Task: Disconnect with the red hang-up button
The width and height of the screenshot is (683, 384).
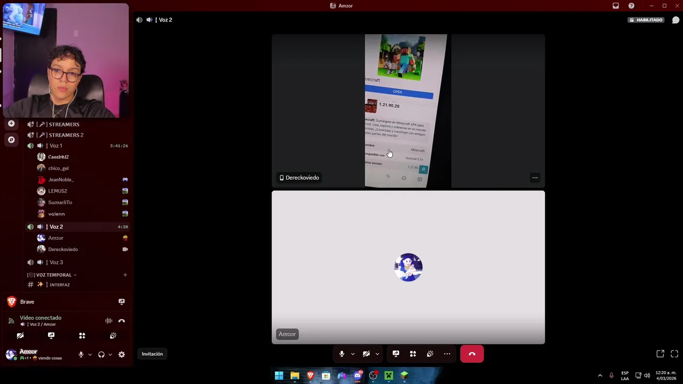Action: [x=472, y=354]
